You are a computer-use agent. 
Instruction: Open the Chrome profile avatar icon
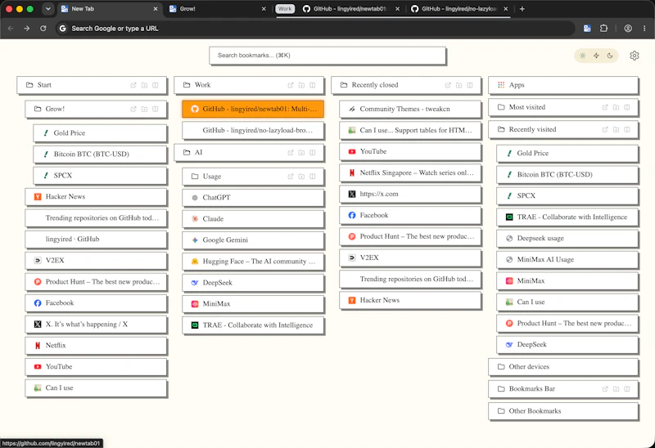(628, 29)
